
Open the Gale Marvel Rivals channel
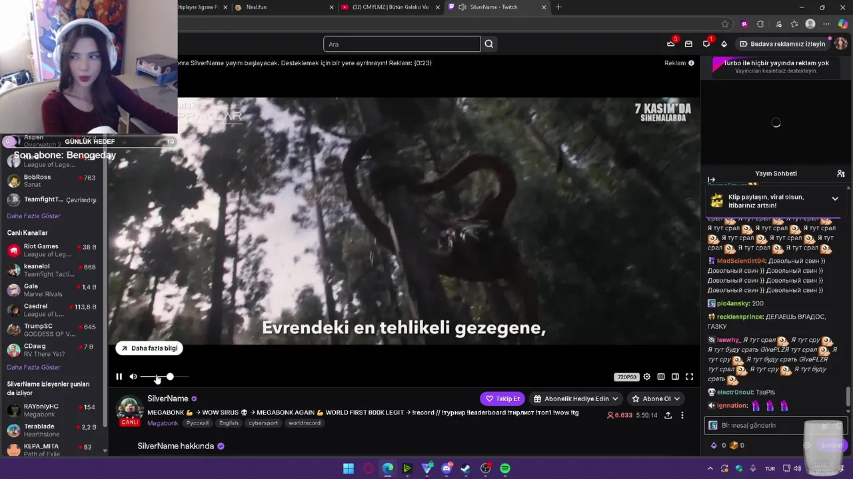(52, 290)
